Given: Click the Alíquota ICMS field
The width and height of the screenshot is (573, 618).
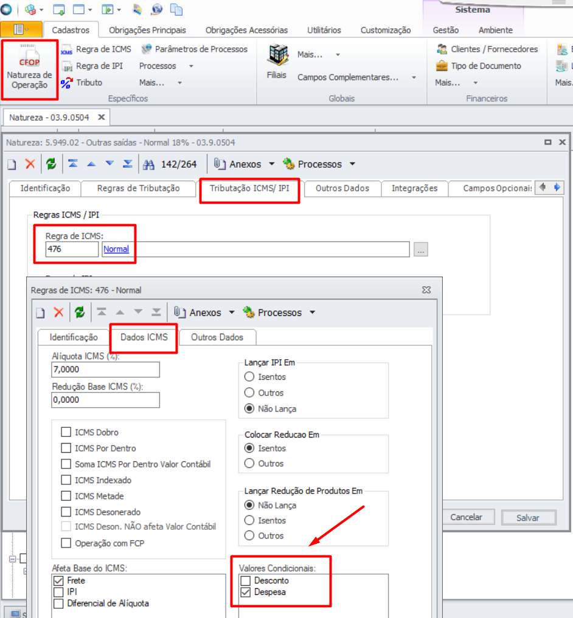Looking at the screenshot, I should (x=105, y=369).
